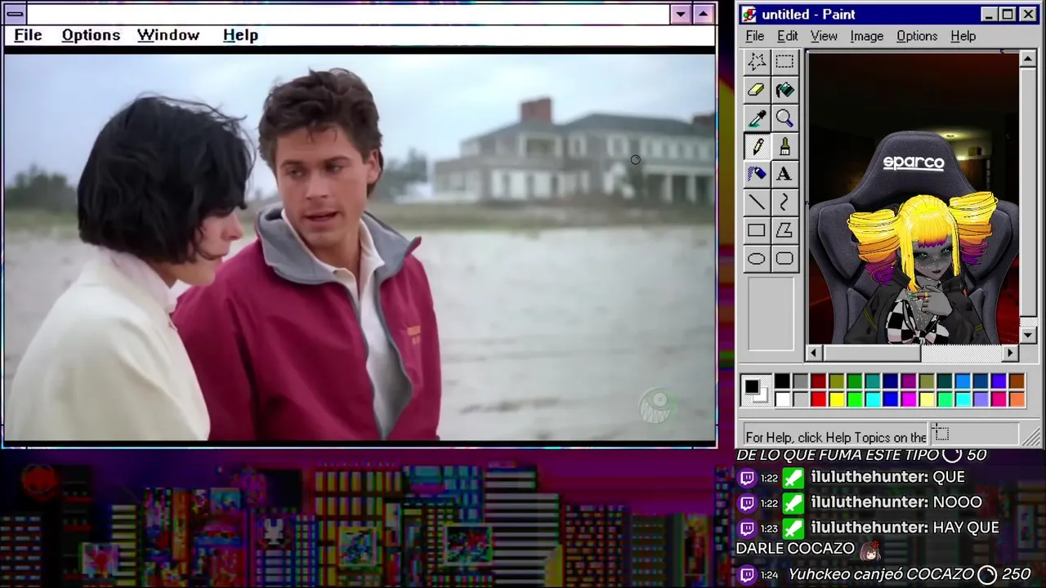Pick the Rectangle shape tool
Screen dimensions: 1046x588
[x=757, y=230]
